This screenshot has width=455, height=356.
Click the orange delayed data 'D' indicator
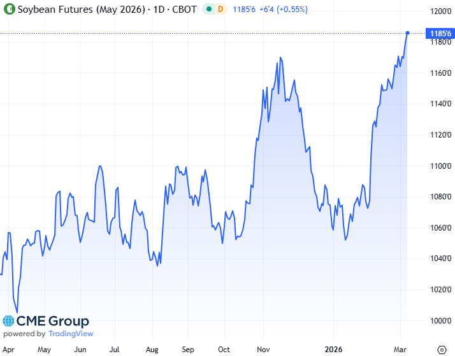click(220, 10)
